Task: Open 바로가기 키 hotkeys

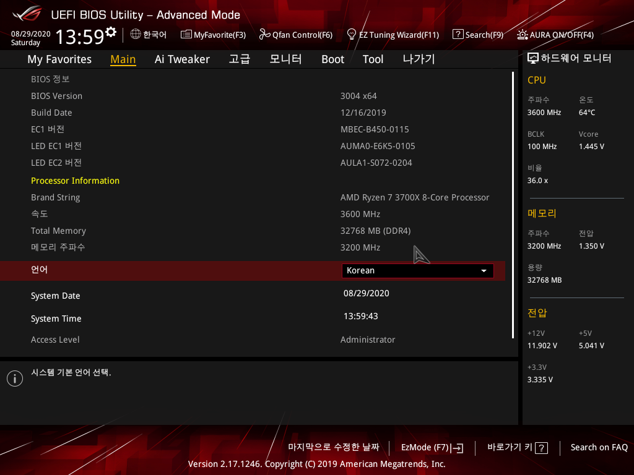Action: click(518, 448)
